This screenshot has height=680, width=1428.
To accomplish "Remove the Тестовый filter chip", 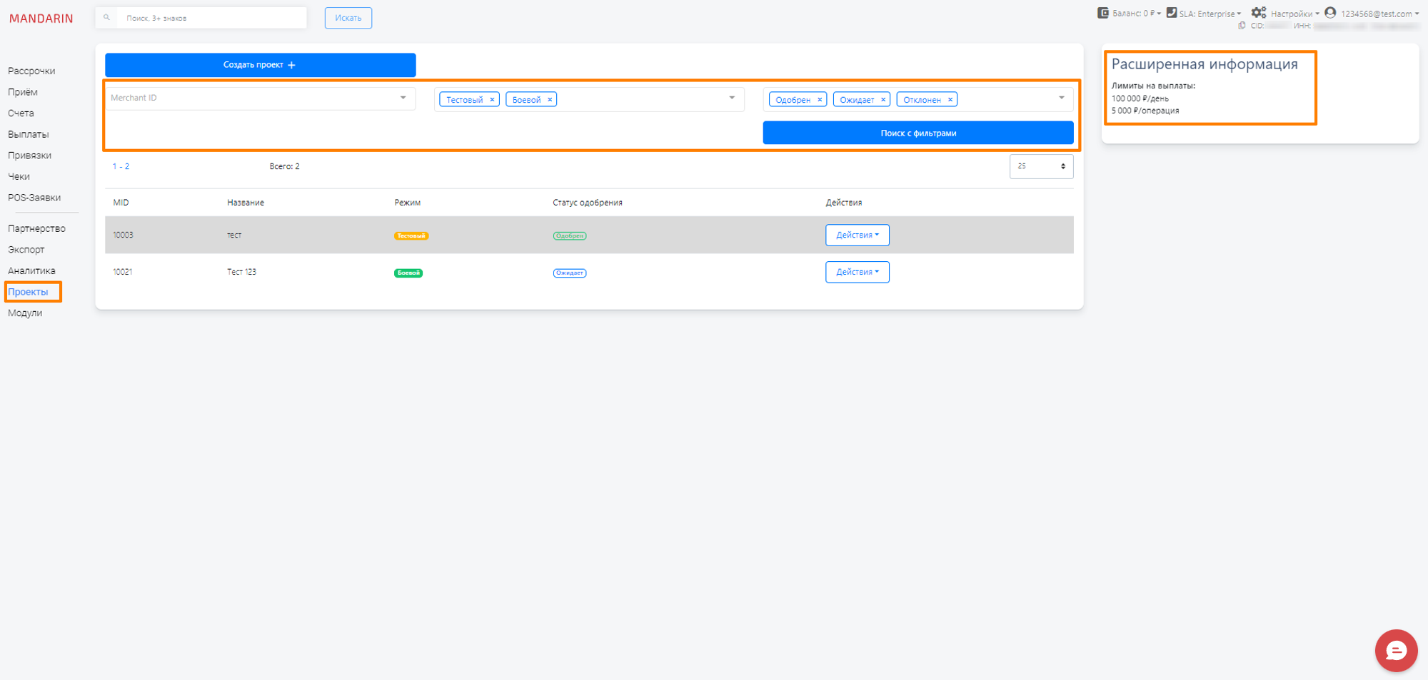I will [491, 99].
